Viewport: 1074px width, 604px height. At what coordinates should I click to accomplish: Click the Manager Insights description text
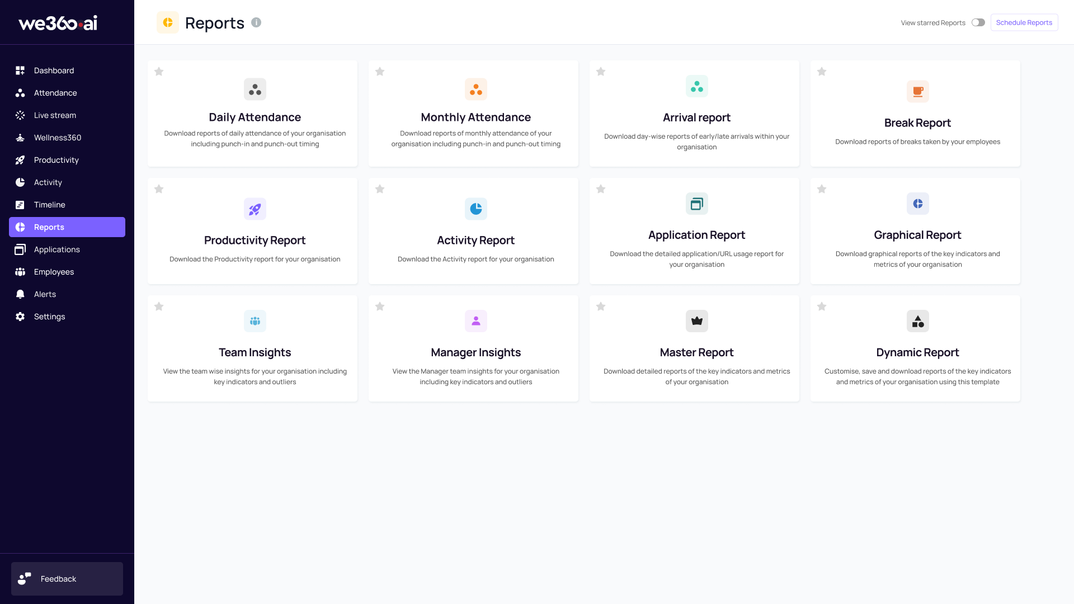click(476, 376)
